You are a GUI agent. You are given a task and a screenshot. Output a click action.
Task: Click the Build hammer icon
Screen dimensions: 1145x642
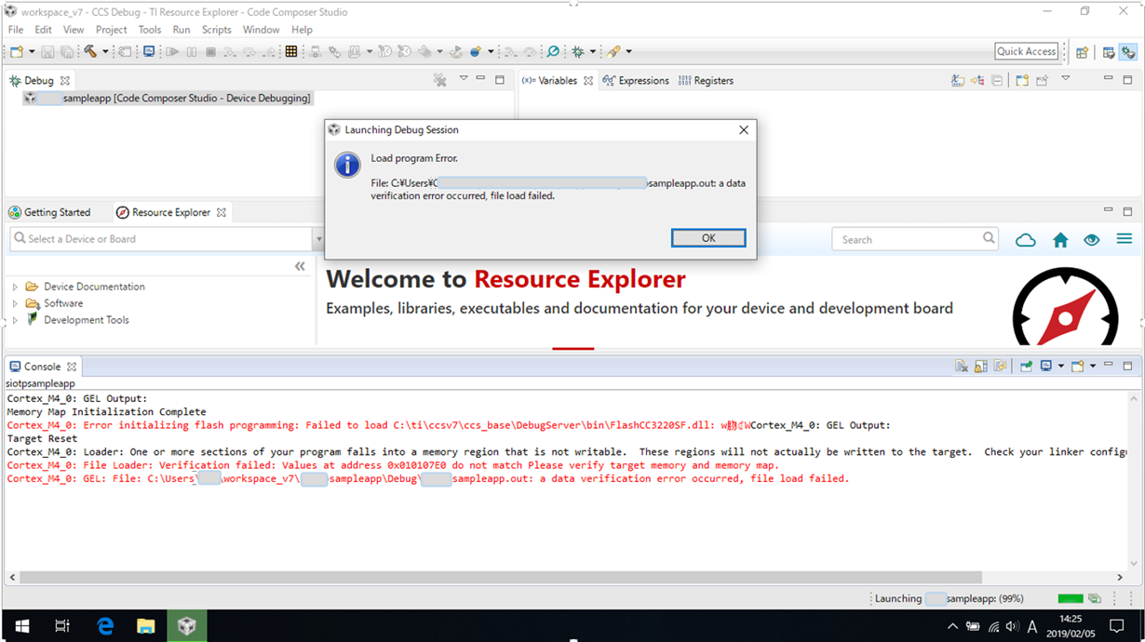pyautogui.click(x=89, y=51)
